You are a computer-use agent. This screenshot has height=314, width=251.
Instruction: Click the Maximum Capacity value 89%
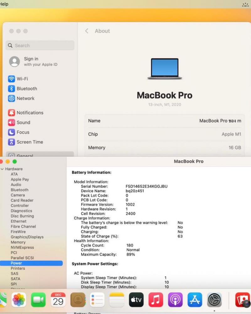coord(131,254)
